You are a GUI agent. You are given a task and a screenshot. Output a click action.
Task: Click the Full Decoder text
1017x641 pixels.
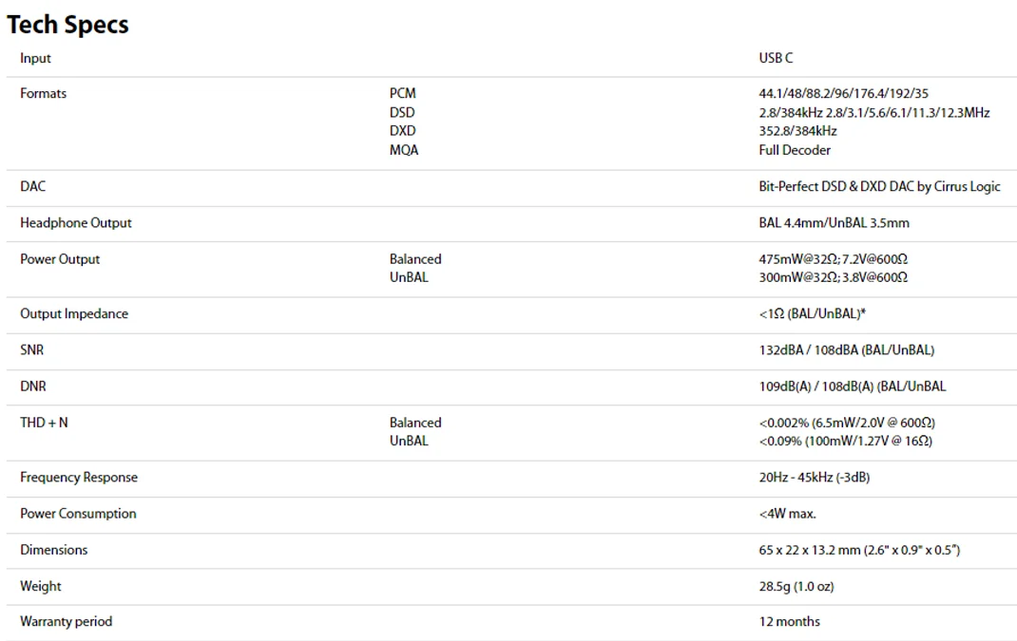pyautogui.click(x=795, y=150)
